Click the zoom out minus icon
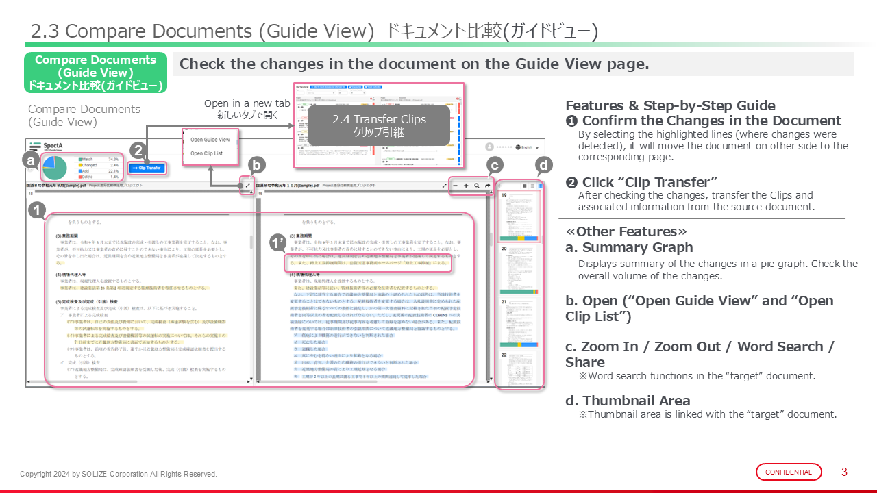Screen dimensions: 877x493 coord(455,186)
